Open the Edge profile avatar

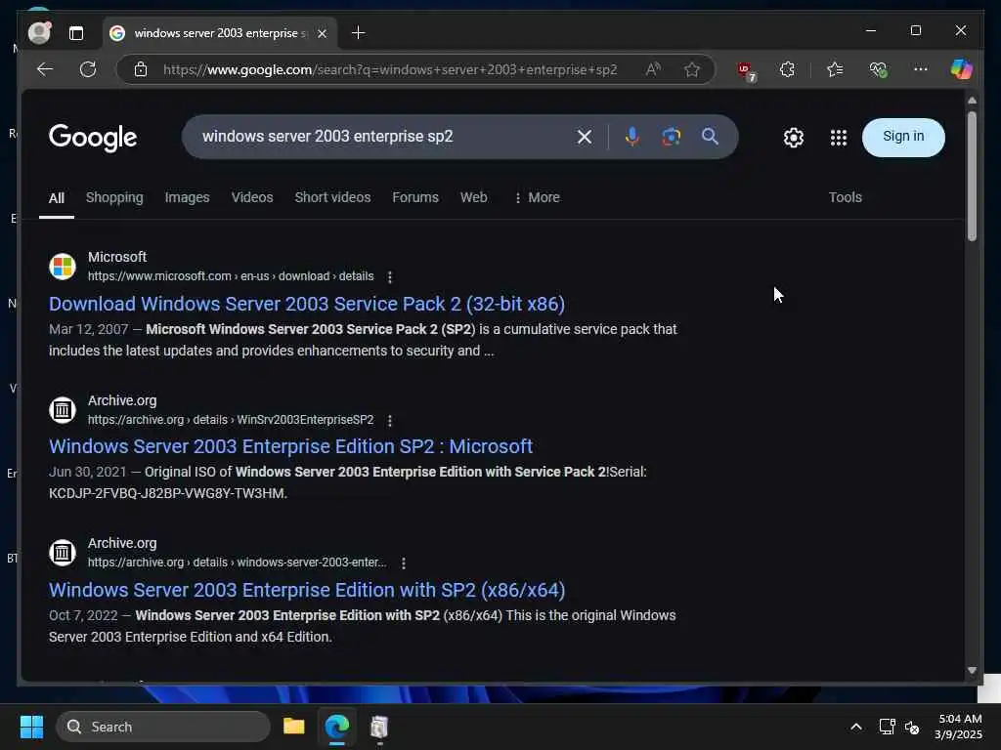click(39, 32)
